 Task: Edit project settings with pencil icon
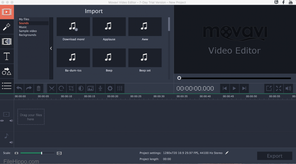coord(227,153)
